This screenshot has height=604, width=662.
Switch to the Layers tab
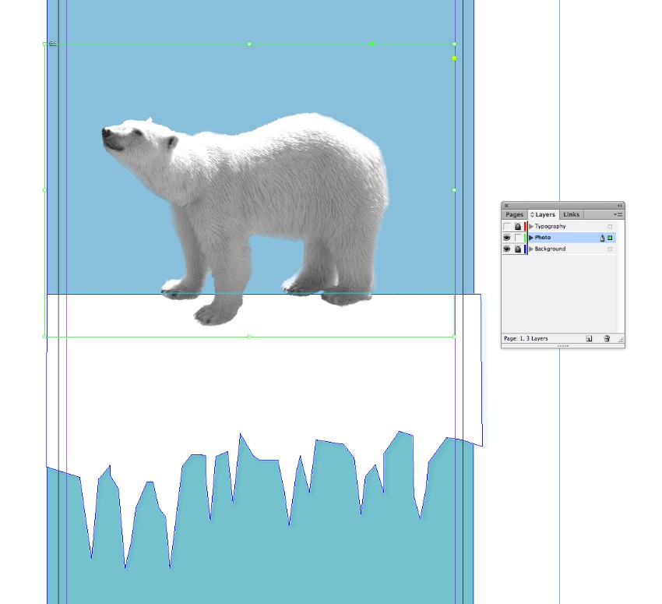pos(543,214)
